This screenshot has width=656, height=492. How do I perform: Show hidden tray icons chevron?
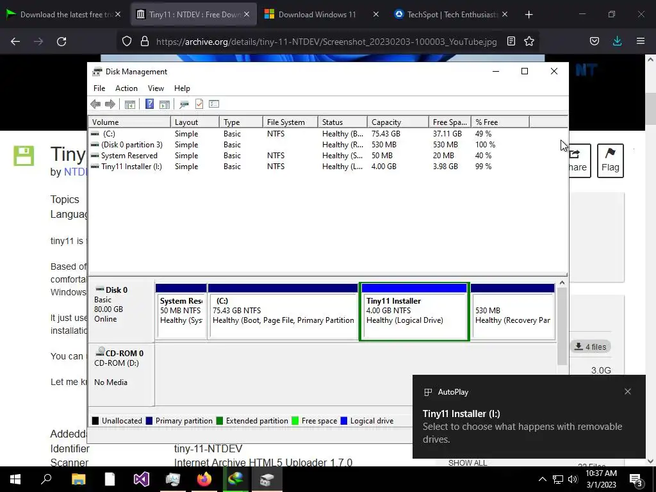[x=542, y=479]
